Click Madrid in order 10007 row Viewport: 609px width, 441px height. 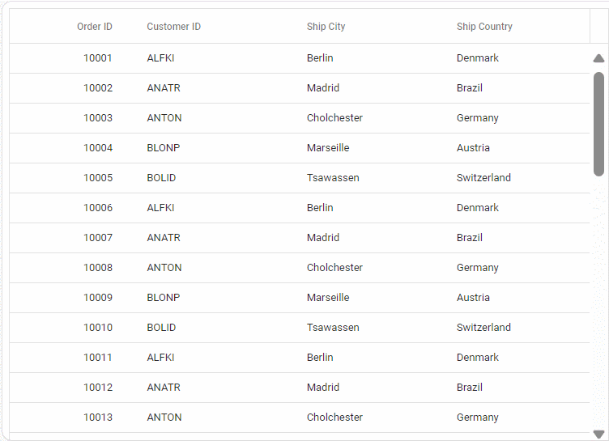(323, 238)
